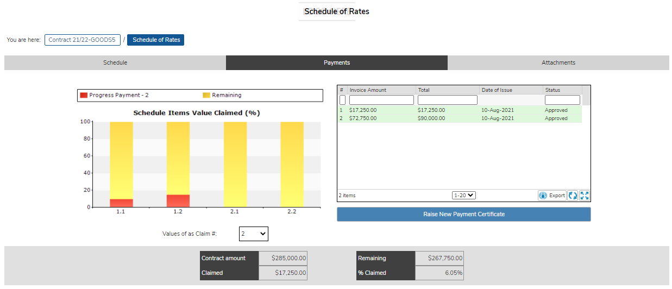Click the Approved status in row 1
This screenshot has height=289, width=672.
556,110
